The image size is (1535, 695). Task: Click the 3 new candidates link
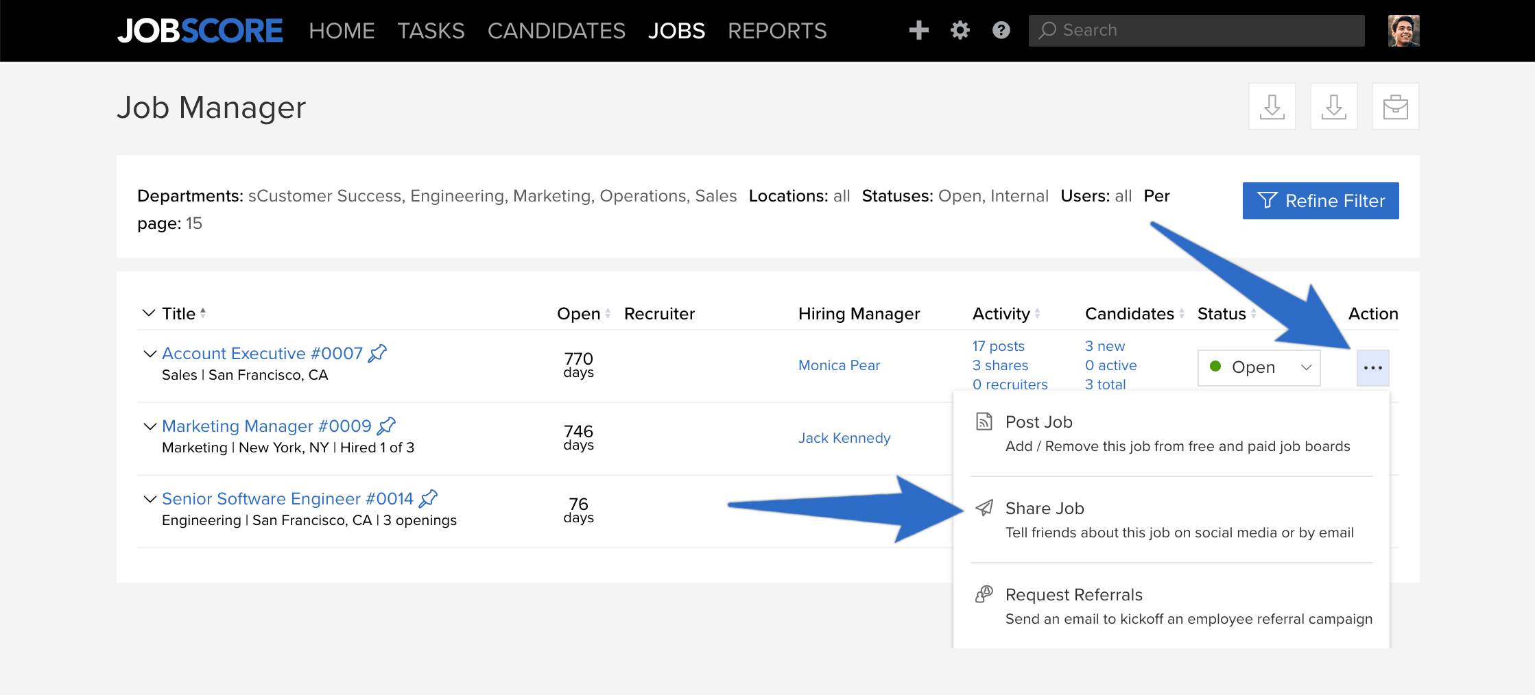coord(1105,346)
